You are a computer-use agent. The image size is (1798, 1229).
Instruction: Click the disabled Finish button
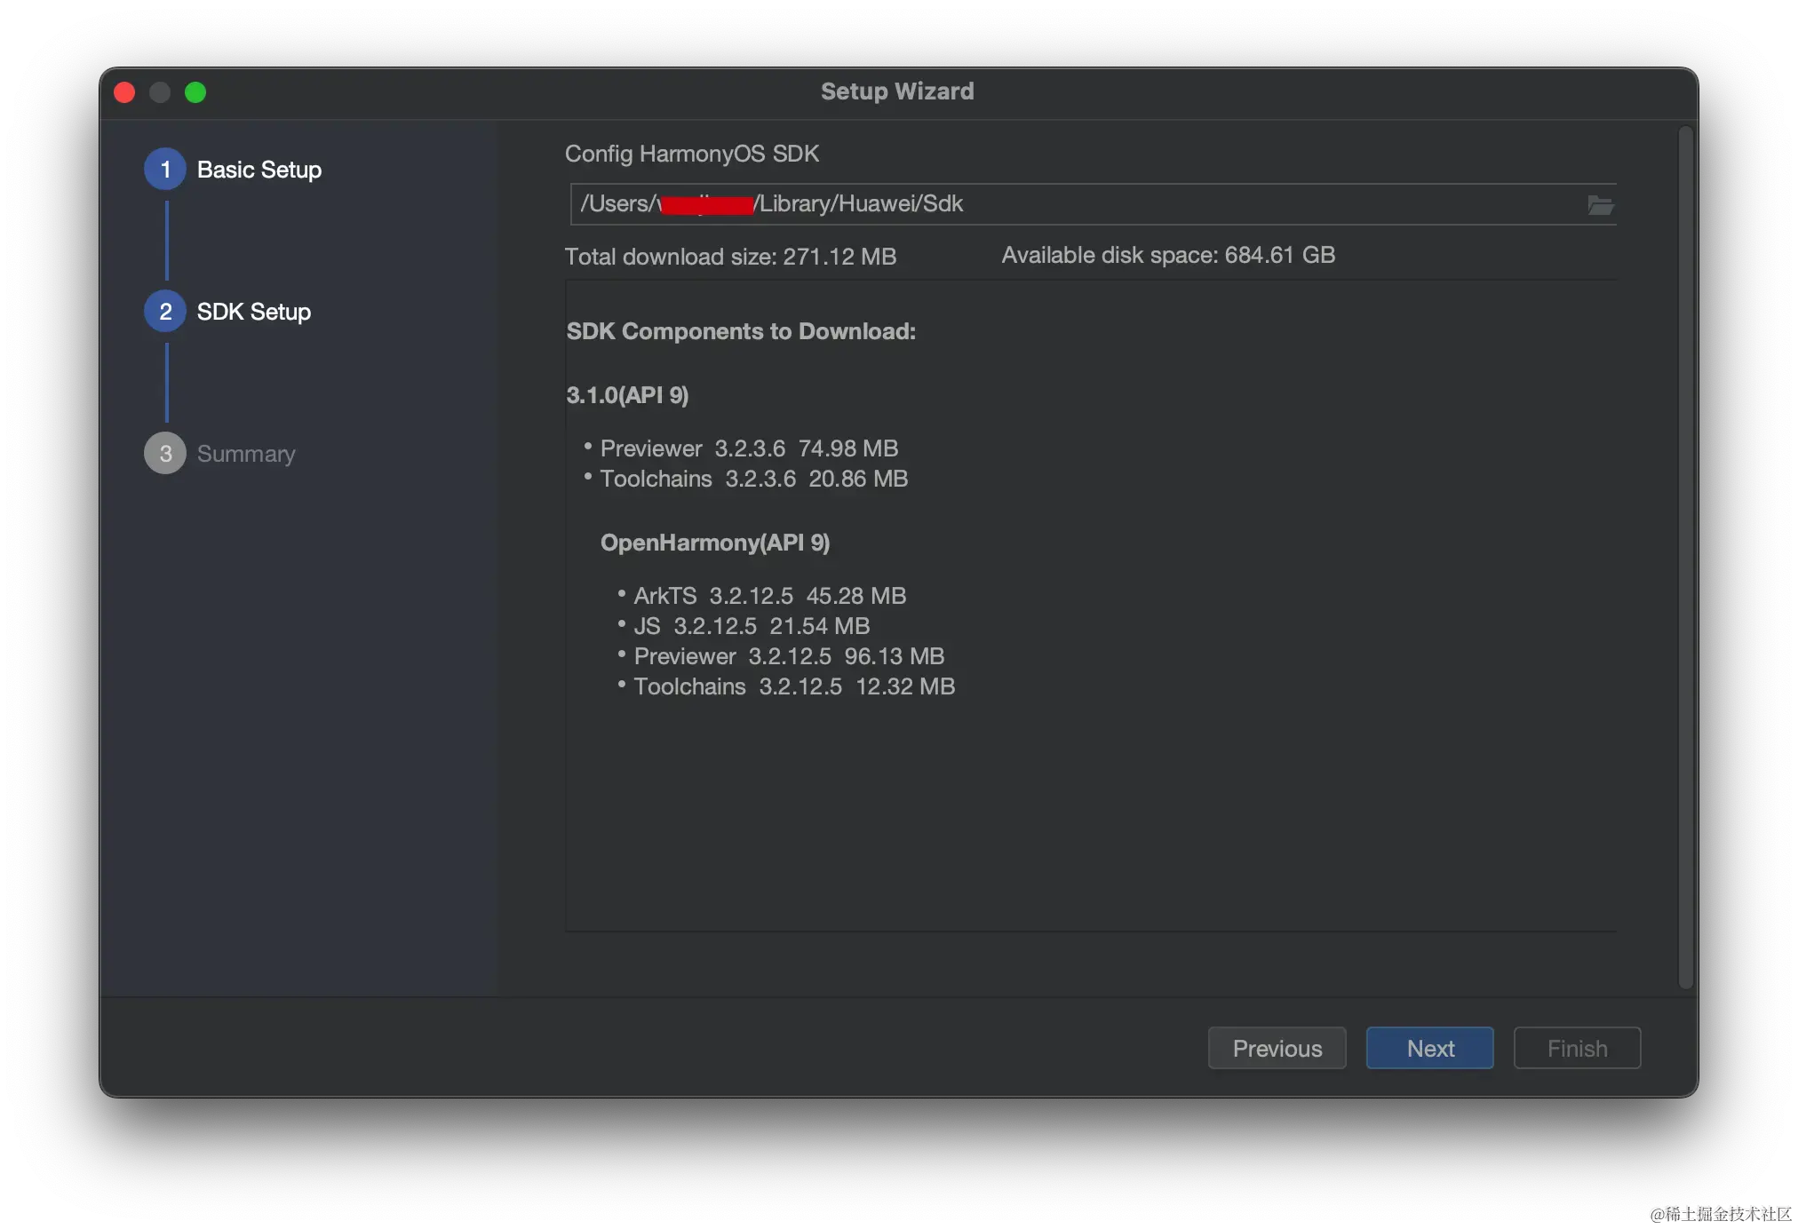point(1577,1048)
